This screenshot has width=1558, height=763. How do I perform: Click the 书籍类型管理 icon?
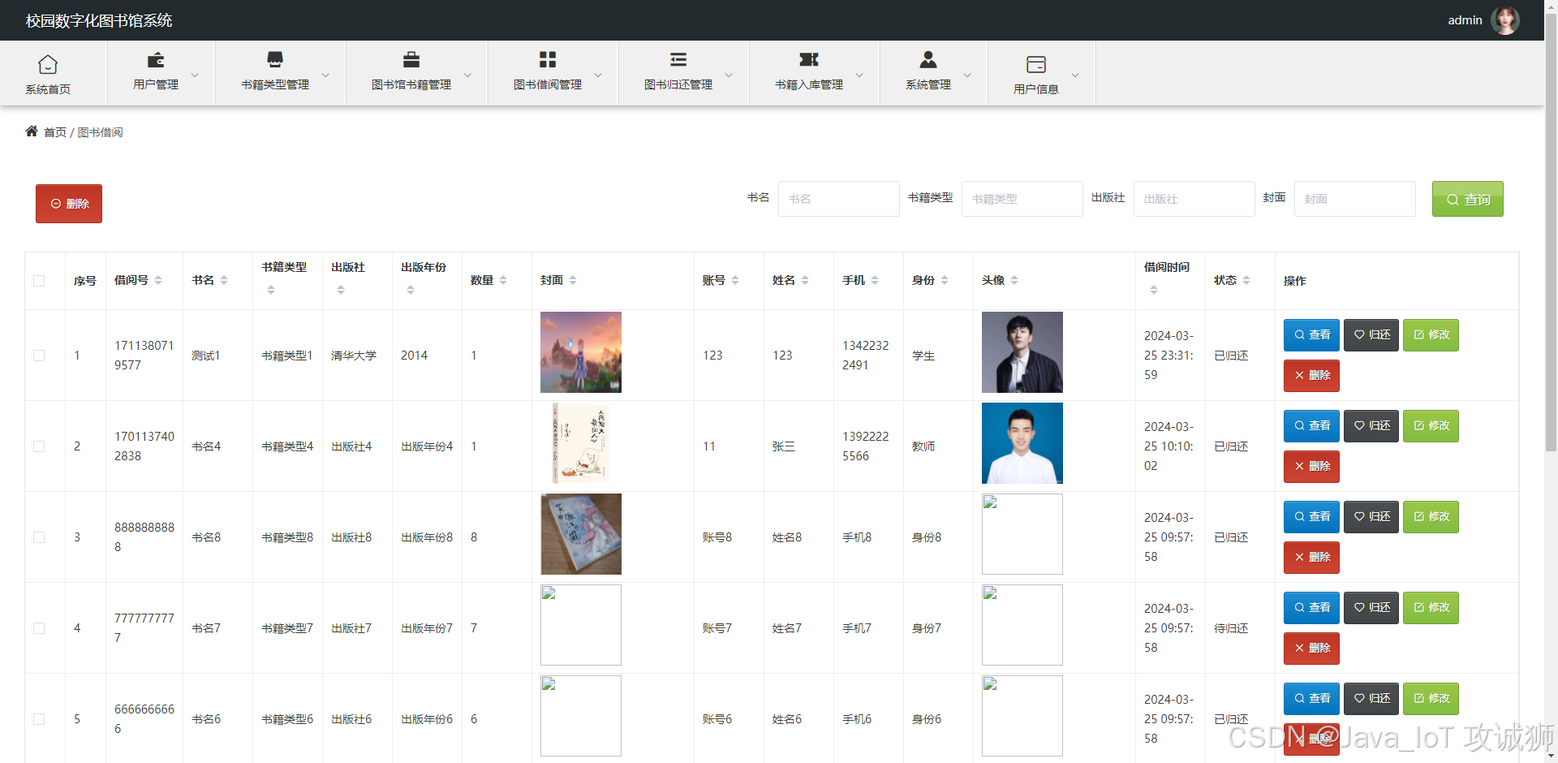coord(275,60)
